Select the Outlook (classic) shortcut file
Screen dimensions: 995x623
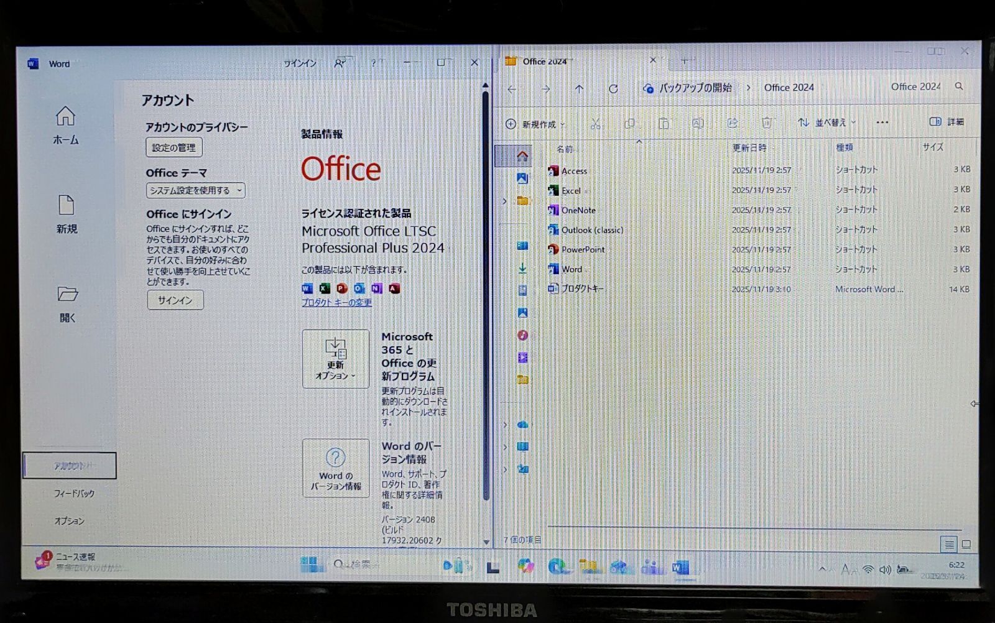point(759,230)
